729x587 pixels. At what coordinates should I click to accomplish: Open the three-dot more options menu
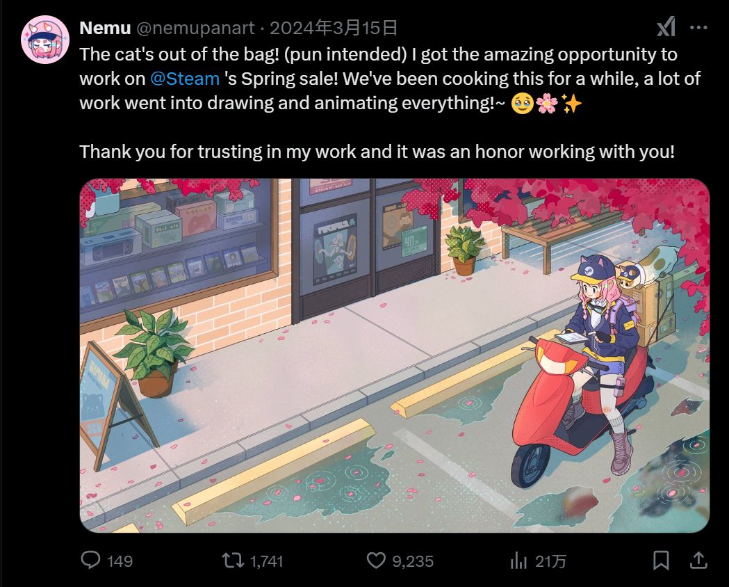point(698,28)
